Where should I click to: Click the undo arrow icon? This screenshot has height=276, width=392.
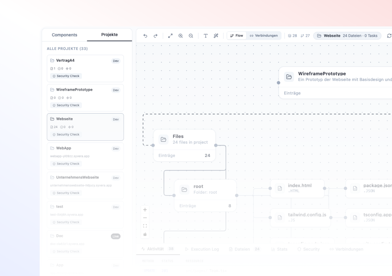(145, 36)
